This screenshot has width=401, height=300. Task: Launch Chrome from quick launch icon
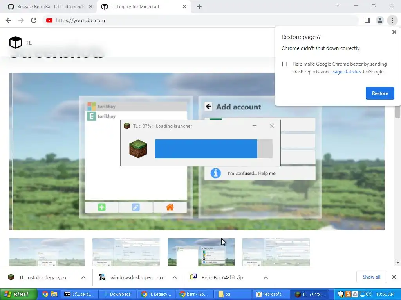click(x=45, y=294)
